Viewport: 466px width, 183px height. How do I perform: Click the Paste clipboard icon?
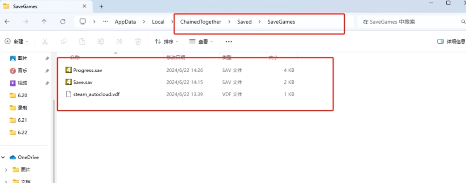pyautogui.click(x=82, y=42)
